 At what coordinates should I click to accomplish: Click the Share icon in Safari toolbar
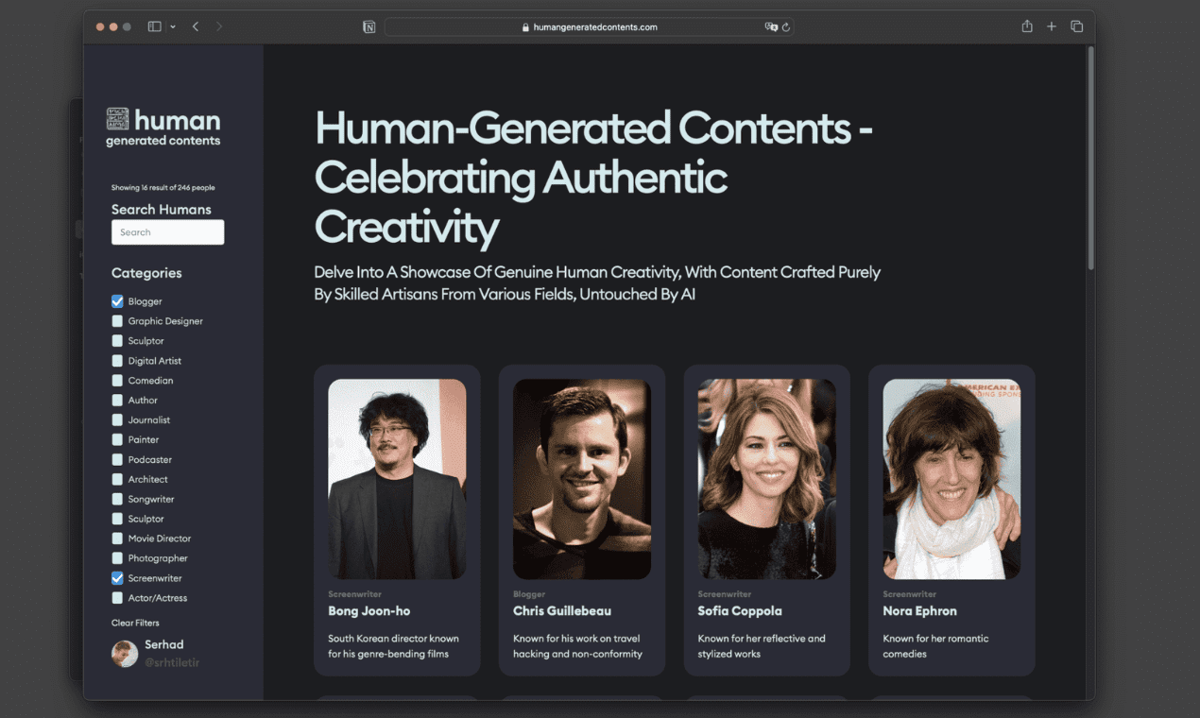pos(1027,26)
